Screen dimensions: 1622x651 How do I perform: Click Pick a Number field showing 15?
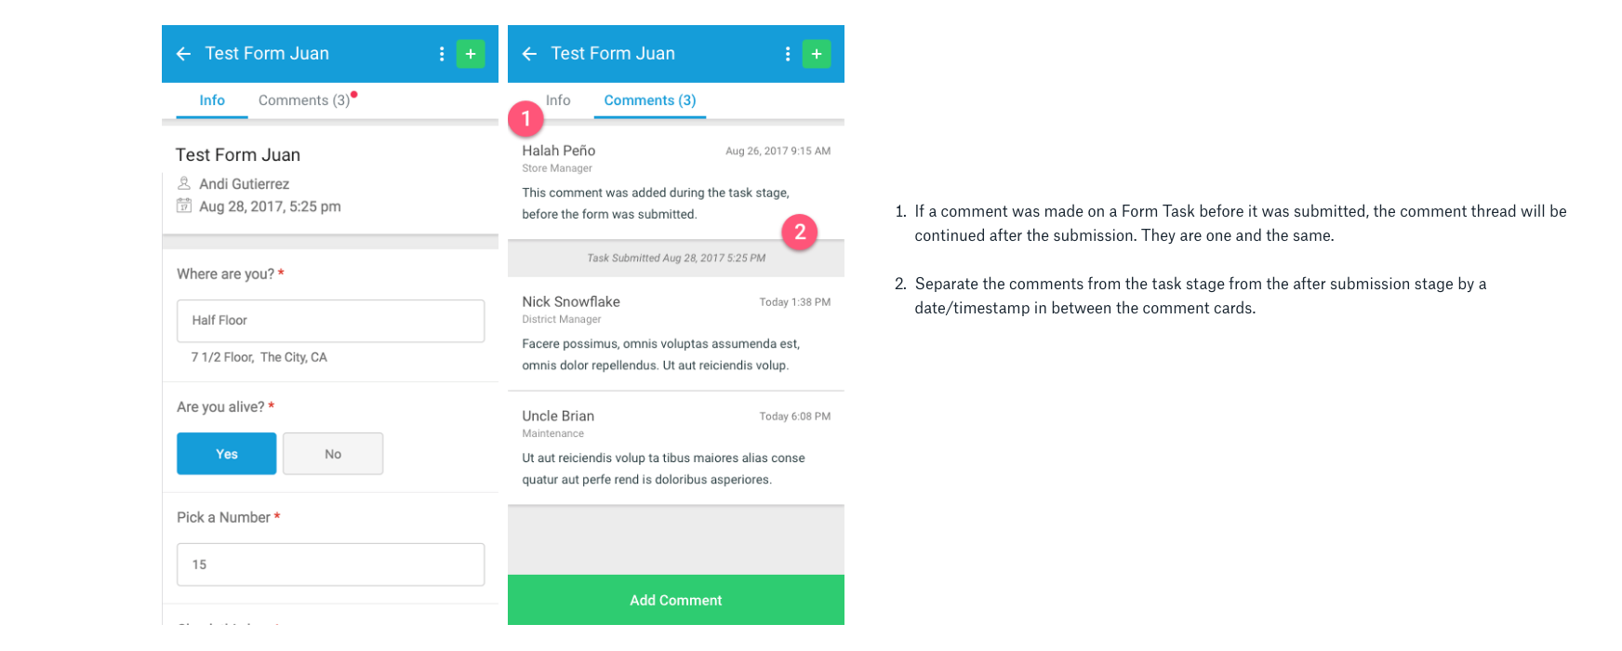pyautogui.click(x=330, y=565)
